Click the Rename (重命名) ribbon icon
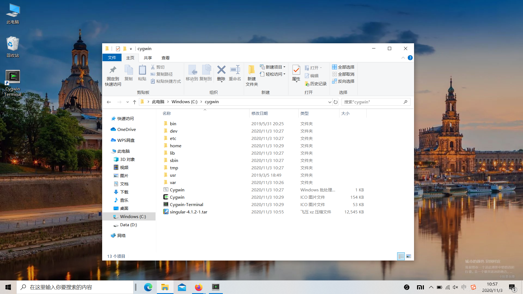Image resolution: width=523 pixels, height=294 pixels. [x=235, y=70]
